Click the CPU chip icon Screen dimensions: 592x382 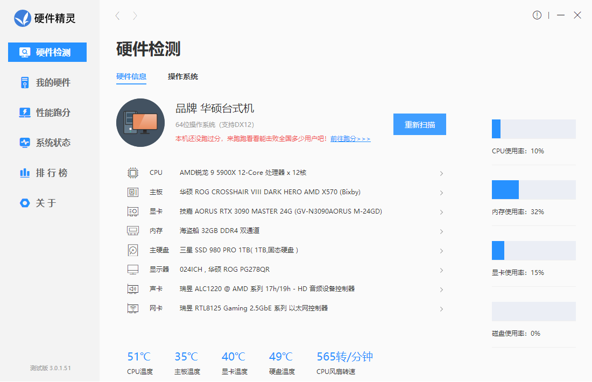click(133, 173)
